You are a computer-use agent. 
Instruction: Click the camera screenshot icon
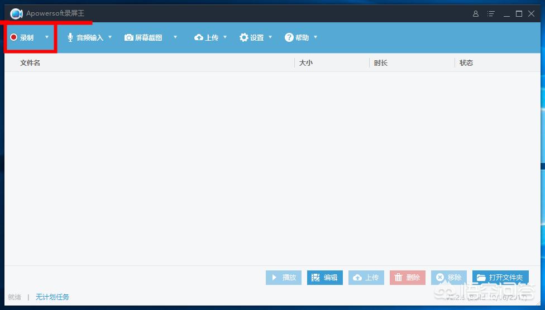click(129, 37)
